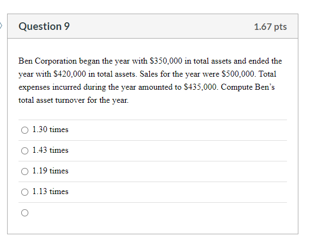Click the Question 9 heading
Viewport: 312px width, 237px height.
pos(44,27)
